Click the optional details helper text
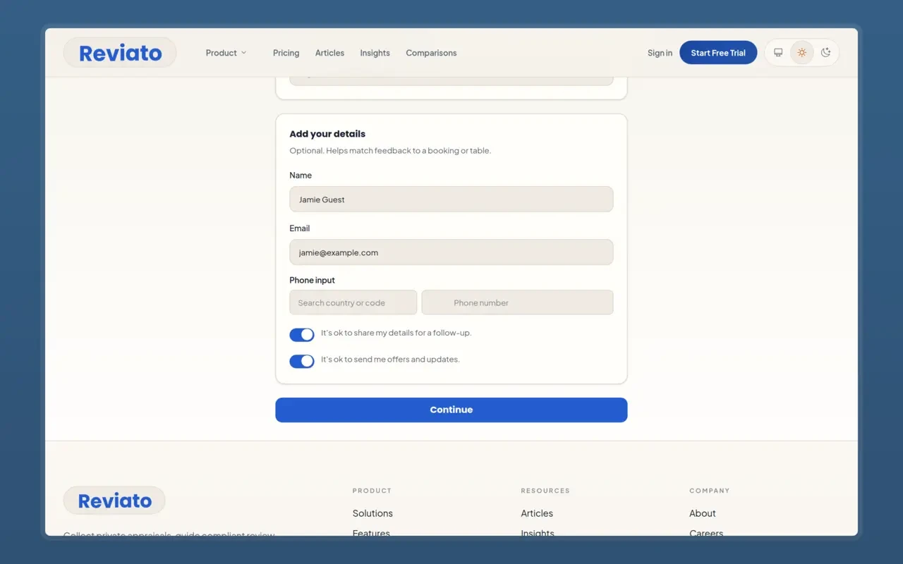903x564 pixels. pos(390,151)
